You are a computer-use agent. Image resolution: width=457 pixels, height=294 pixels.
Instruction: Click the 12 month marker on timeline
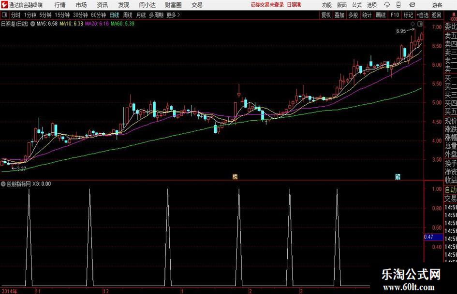(106, 291)
